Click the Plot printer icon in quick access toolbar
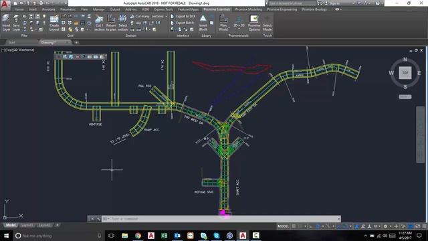The image size is (428, 241). tap(41, 3)
